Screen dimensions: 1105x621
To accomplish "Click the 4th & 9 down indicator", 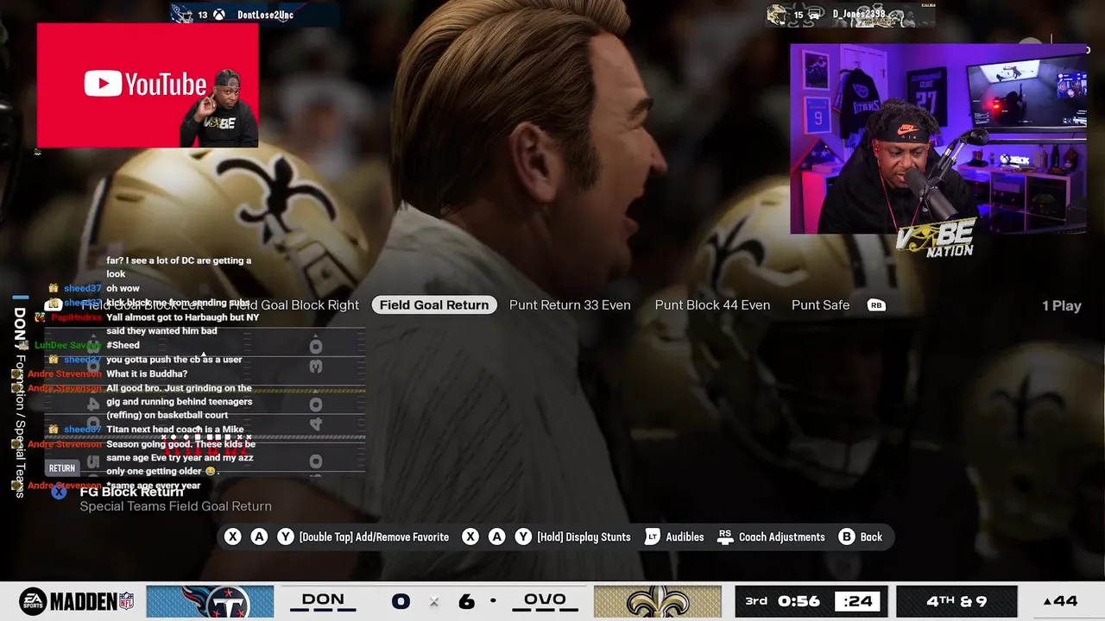I will (957, 601).
